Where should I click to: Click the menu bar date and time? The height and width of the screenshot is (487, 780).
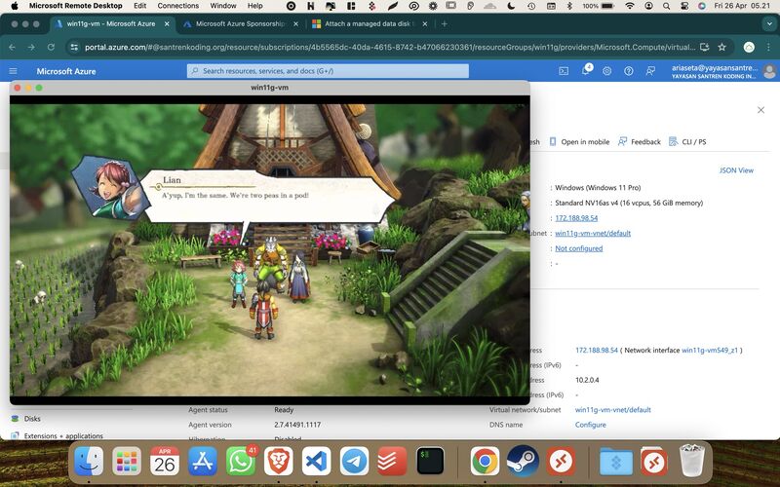click(x=742, y=6)
